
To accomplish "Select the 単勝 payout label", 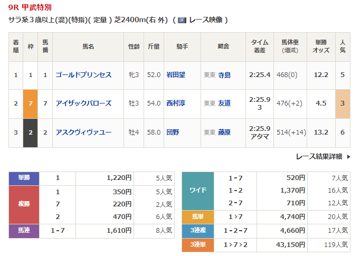I will point(24,178).
